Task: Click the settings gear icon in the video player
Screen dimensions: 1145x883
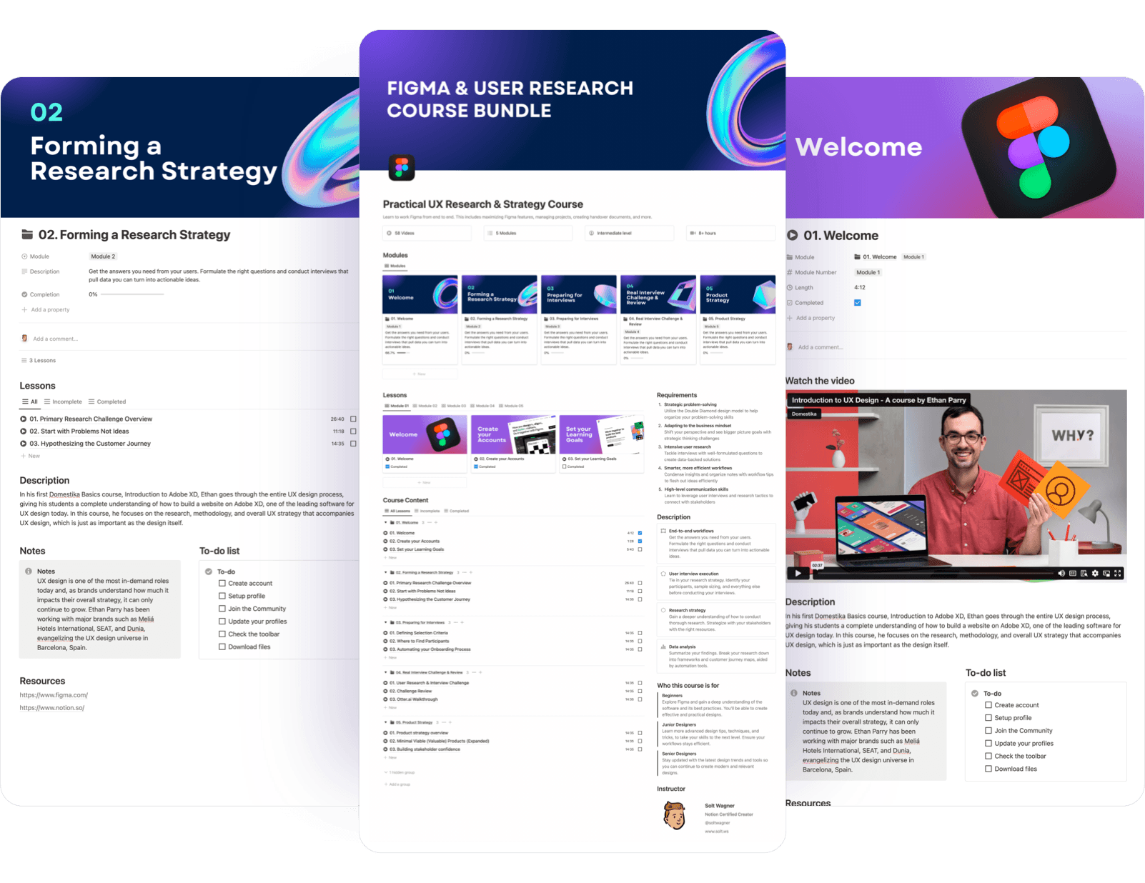Action: click(x=1095, y=574)
